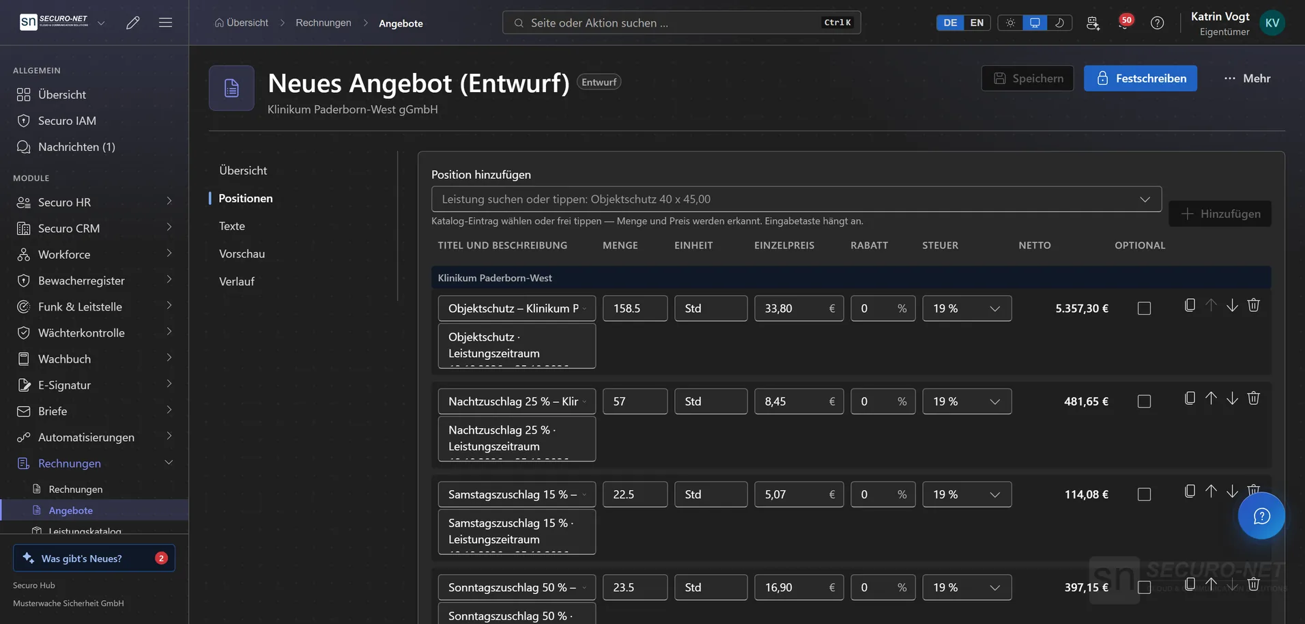Open the Übersicht section tab

(x=243, y=171)
